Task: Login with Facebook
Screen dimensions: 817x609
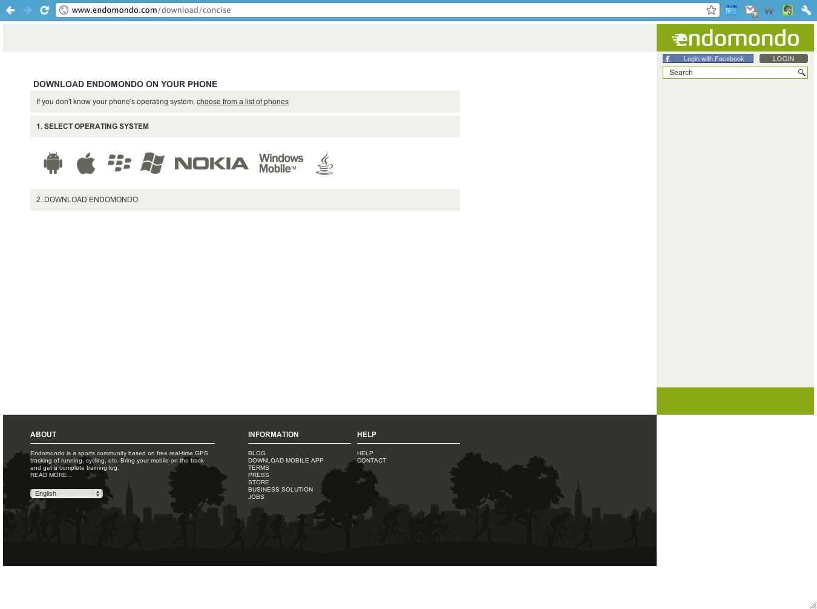Action: pyautogui.click(x=707, y=59)
